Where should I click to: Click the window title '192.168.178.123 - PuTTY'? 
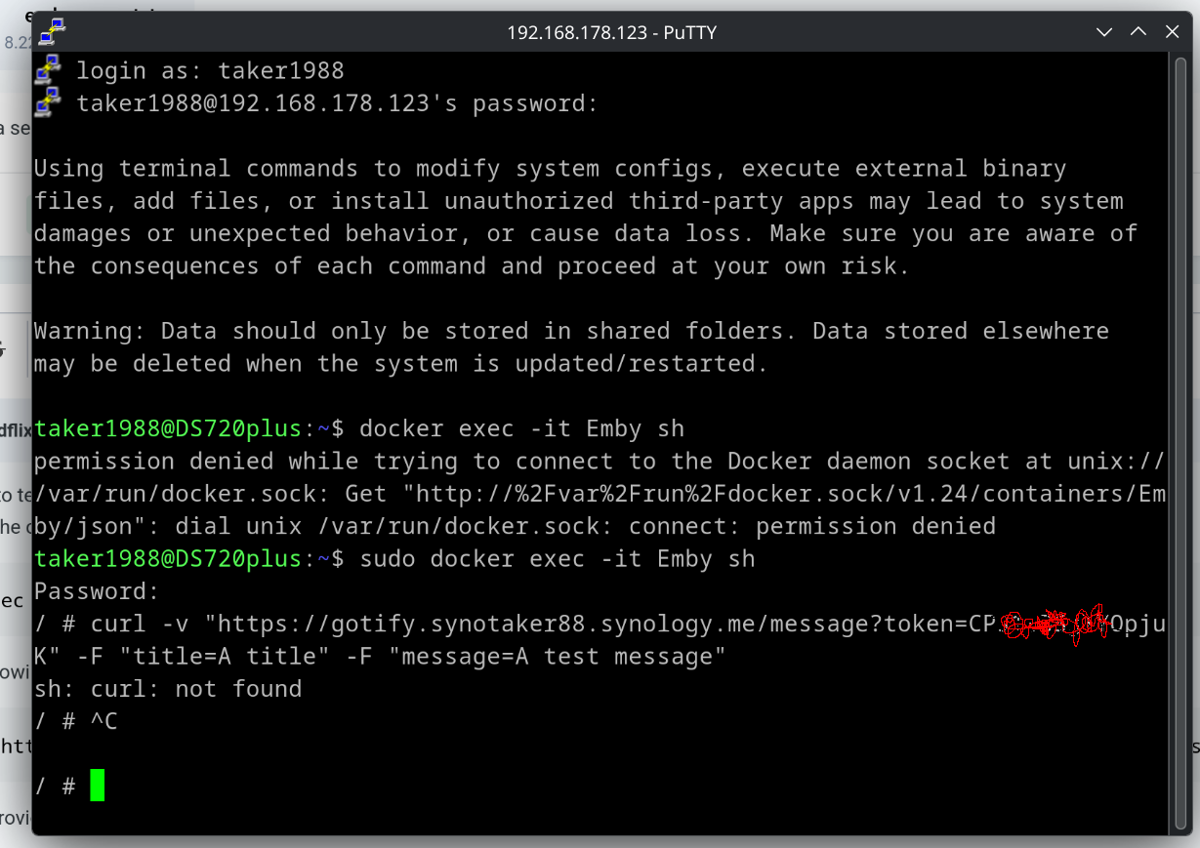[611, 32]
